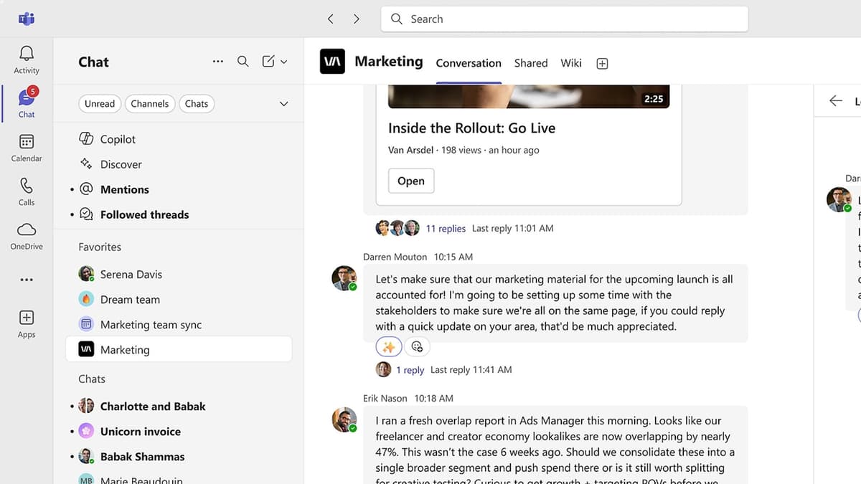Open the more options ellipsis in Chat header
This screenshot has width=861, height=484.
(218, 61)
